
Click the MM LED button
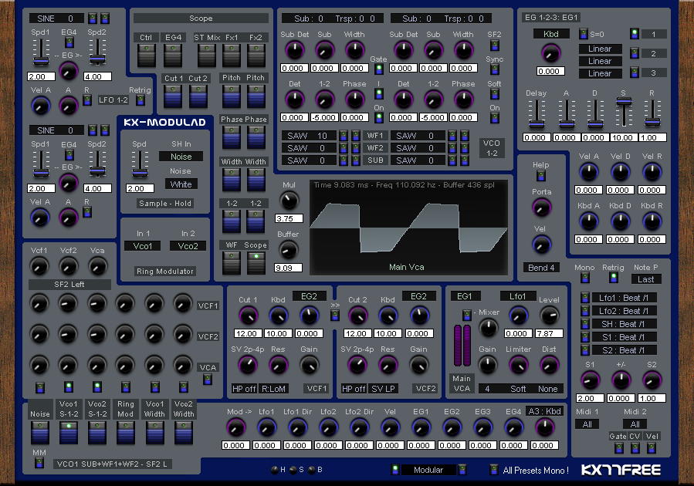click(x=39, y=463)
